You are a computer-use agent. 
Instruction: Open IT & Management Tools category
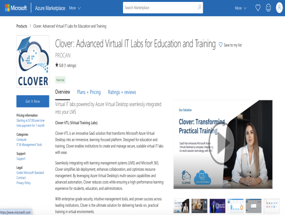[x=29, y=145]
